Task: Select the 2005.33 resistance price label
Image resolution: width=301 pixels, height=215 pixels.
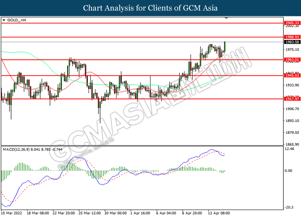Action: (292, 23)
